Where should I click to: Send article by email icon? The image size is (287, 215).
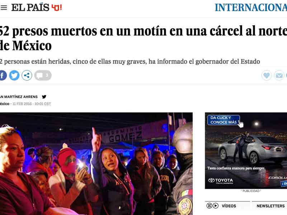[279, 75]
